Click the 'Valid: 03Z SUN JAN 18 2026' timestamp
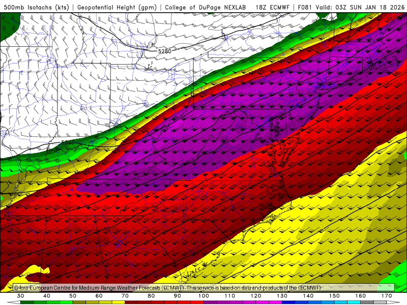 [x=360, y=7]
